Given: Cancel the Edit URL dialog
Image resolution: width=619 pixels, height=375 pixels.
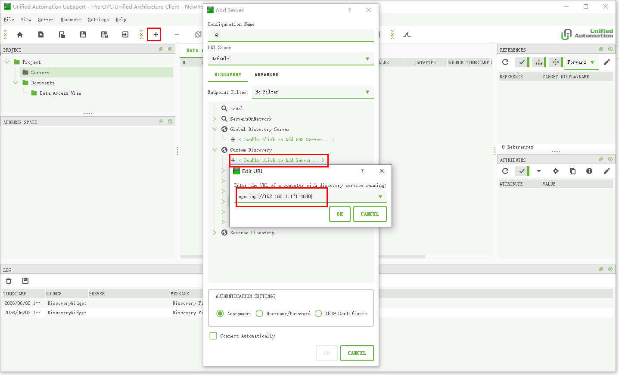Looking at the screenshot, I should pos(370,214).
